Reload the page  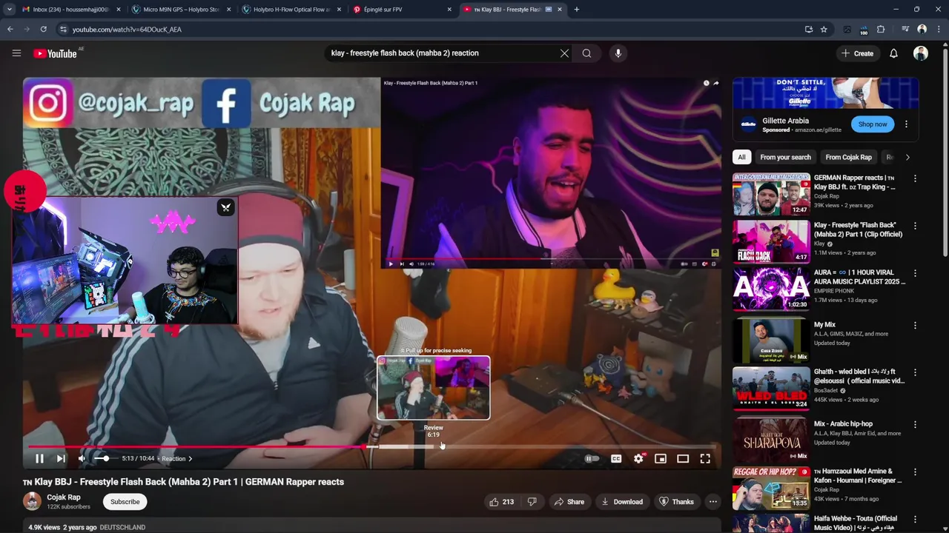click(44, 30)
